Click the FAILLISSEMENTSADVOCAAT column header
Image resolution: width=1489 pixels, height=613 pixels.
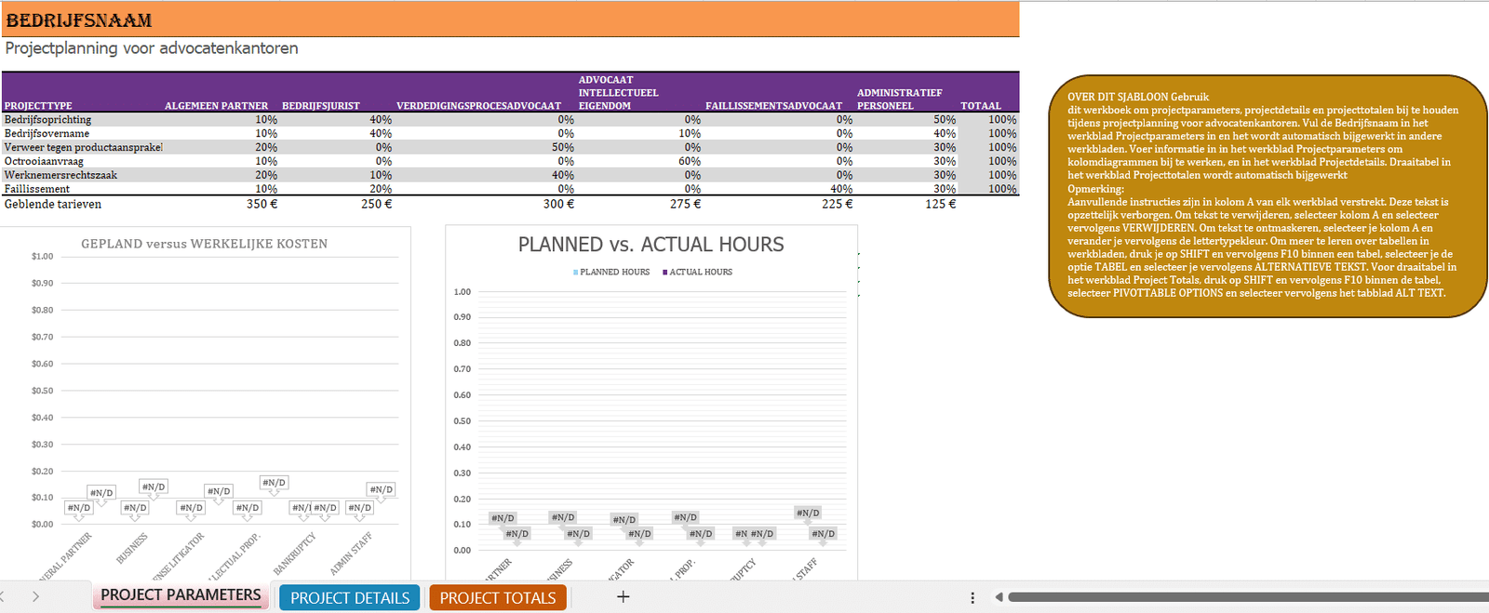coord(773,106)
